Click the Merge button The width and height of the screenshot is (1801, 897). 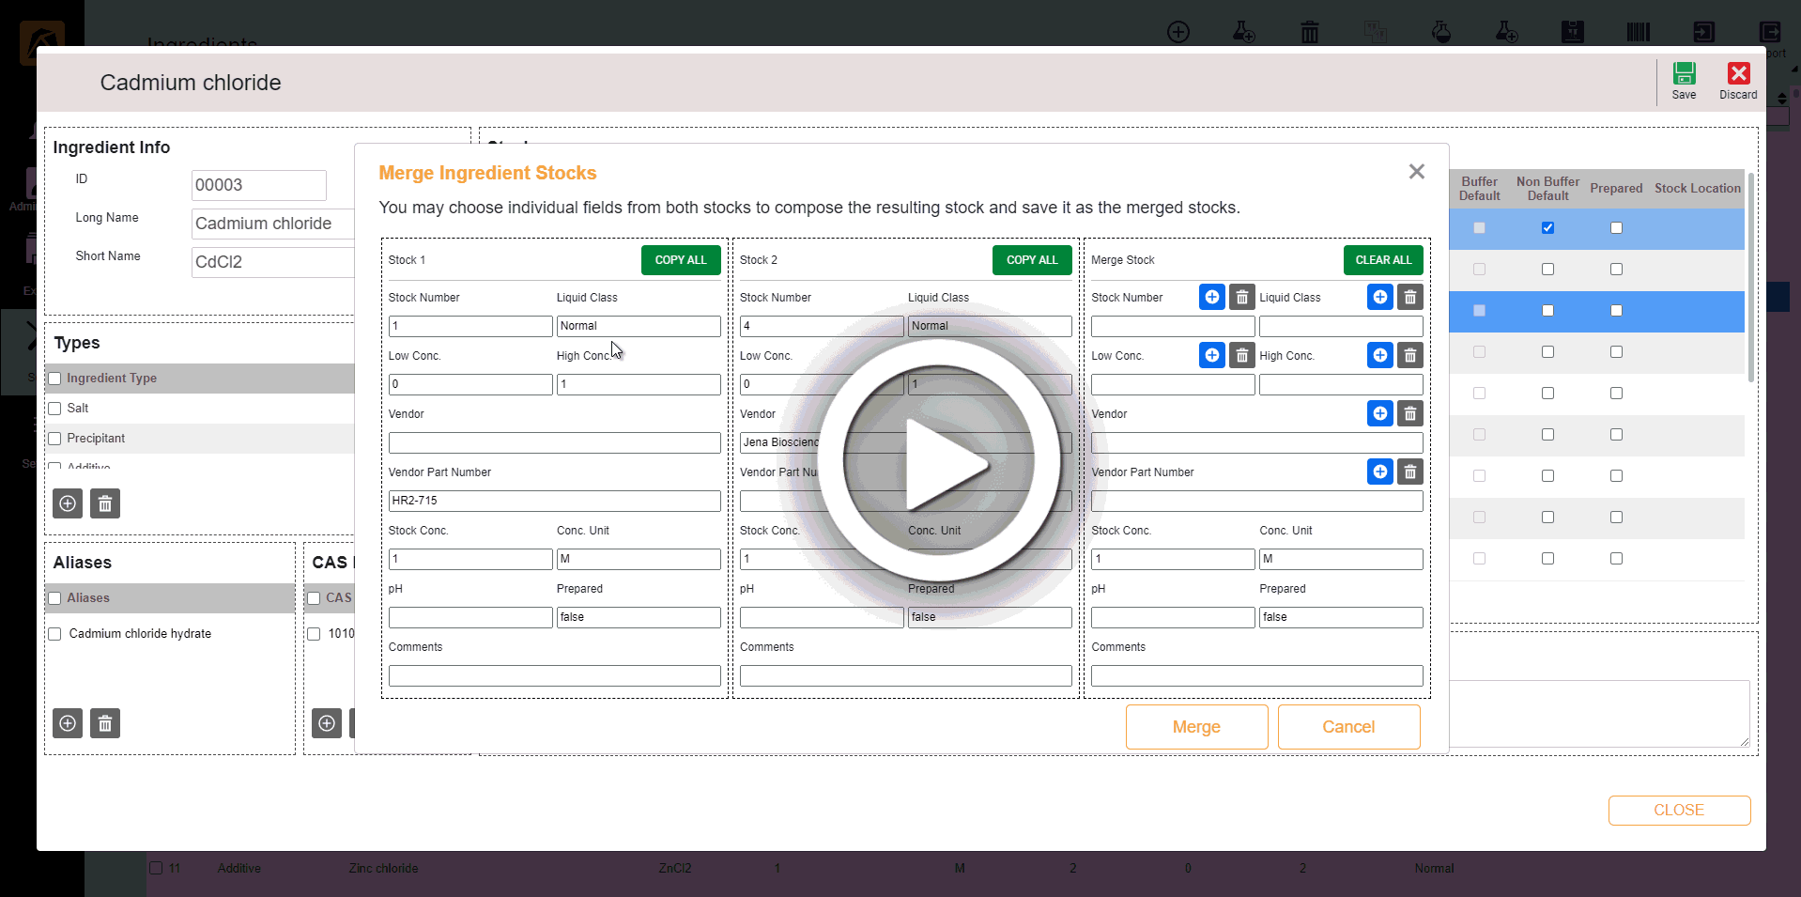[x=1195, y=727]
